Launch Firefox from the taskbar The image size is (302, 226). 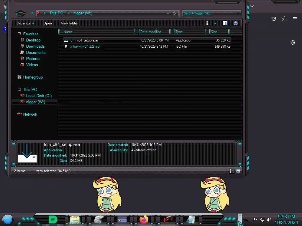click(x=144, y=220)
